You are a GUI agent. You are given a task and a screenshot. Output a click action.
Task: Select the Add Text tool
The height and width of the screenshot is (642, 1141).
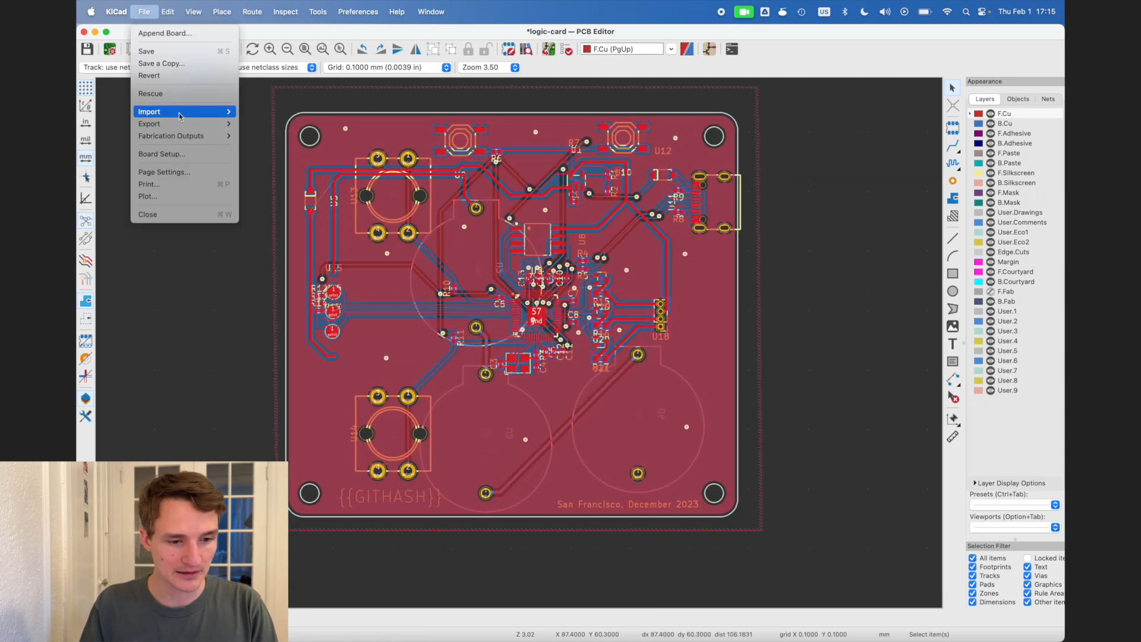(953, 344)
